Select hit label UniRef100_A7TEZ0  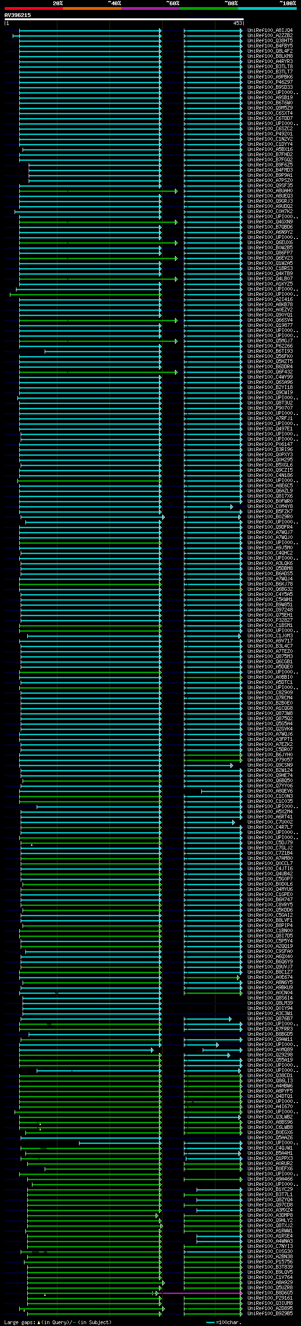click(x=269, y=651)
